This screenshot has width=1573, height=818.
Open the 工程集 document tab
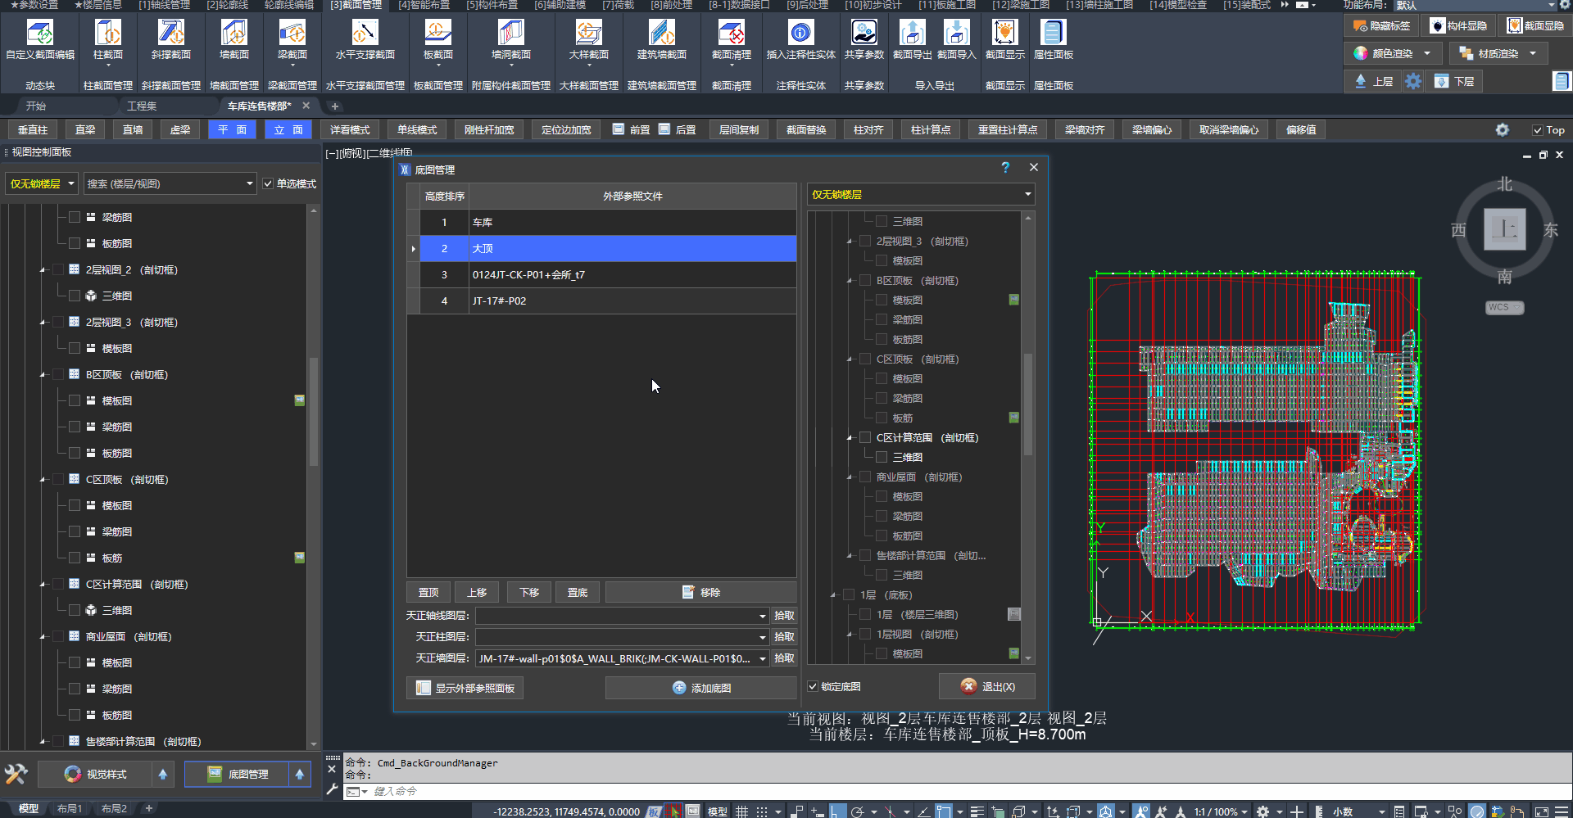tap(142, 106)
